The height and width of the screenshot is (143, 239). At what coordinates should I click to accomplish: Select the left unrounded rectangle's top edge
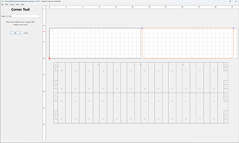[95, 28]
